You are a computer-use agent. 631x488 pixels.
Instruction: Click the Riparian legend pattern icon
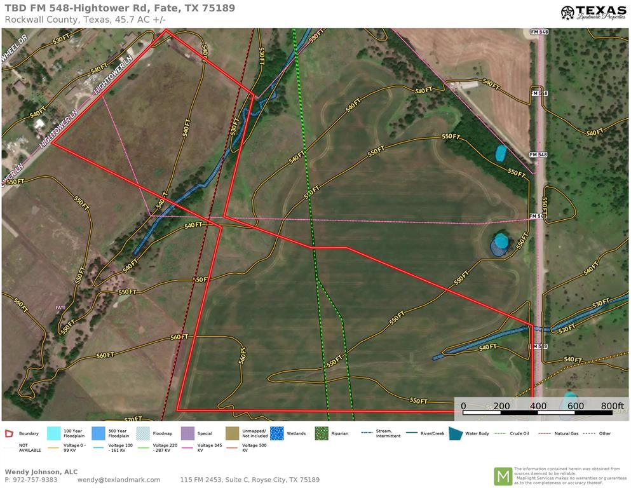click(322, 434)
